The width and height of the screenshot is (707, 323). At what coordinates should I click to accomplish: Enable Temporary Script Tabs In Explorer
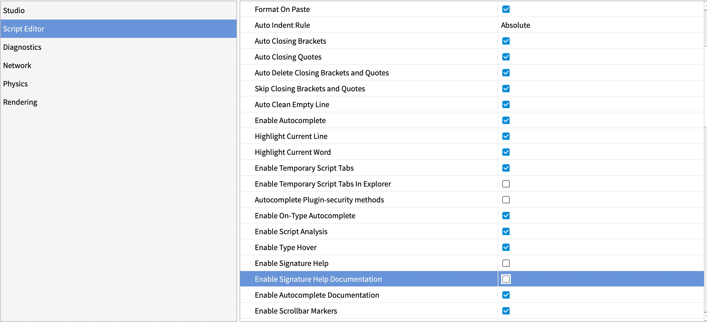506,184
